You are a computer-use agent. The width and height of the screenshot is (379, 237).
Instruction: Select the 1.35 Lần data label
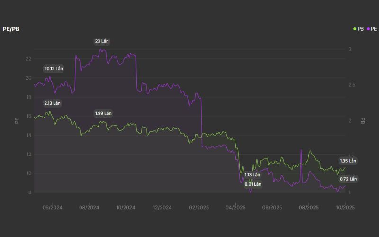(348, 161)
